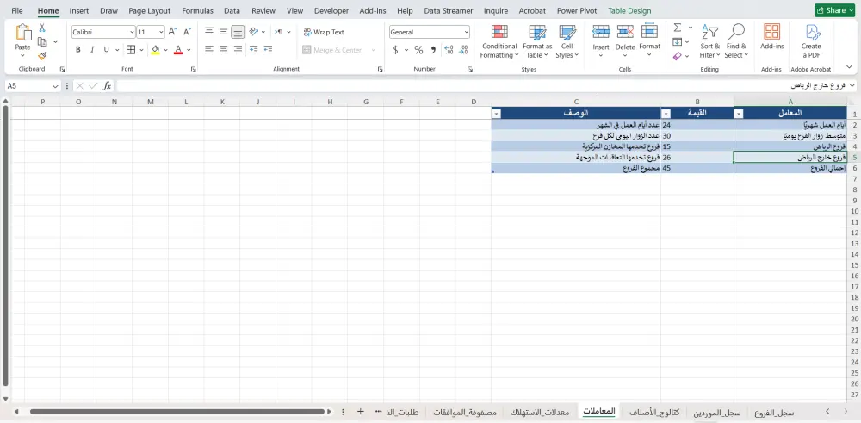
Task: Click Find & Select button
Action: (x=736, y=41)
